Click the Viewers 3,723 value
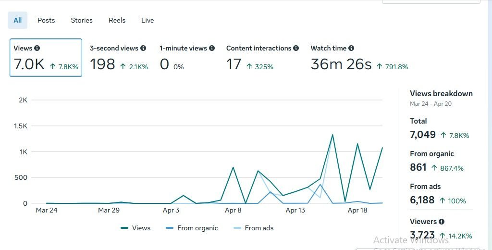This screenshot has height=250, width=492. tap(422, 235)
